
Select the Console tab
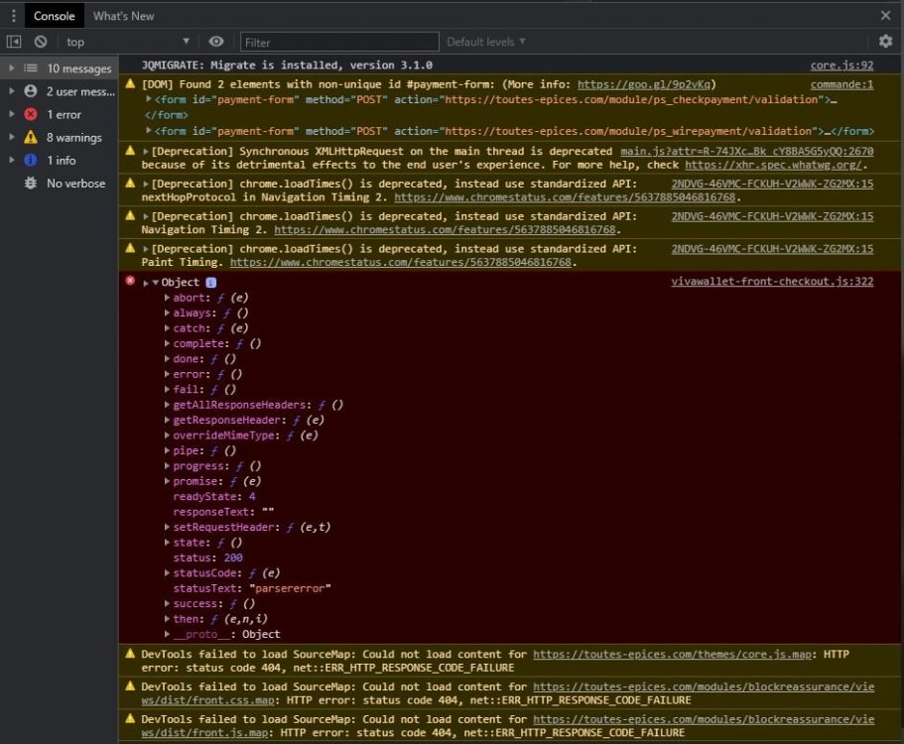pyautogui.click(x=54, y=16)
